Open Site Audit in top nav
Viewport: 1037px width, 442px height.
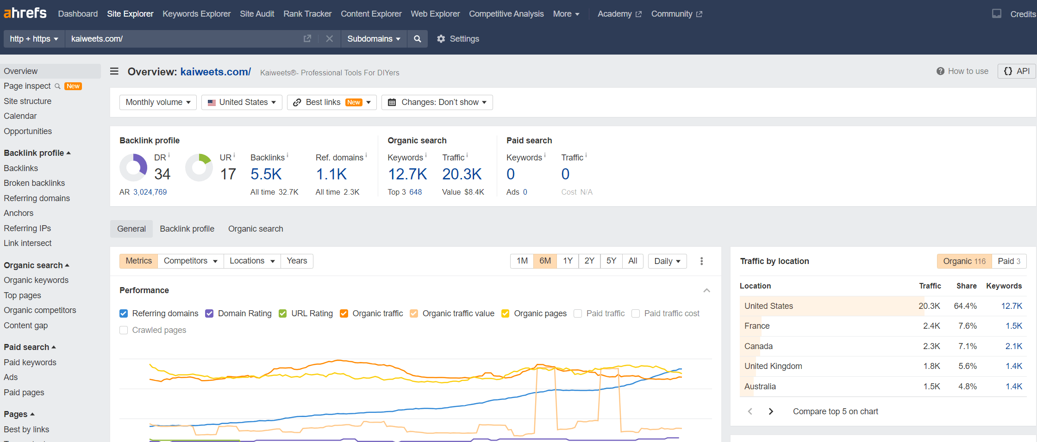pos(257,14)
